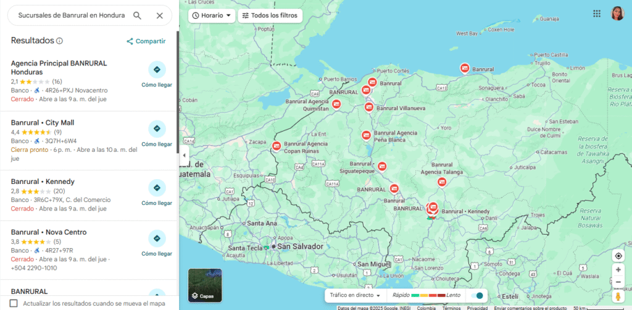Click the accessibility icon on City Mall result
Screen dimensions: 632x310
(37, 141)
